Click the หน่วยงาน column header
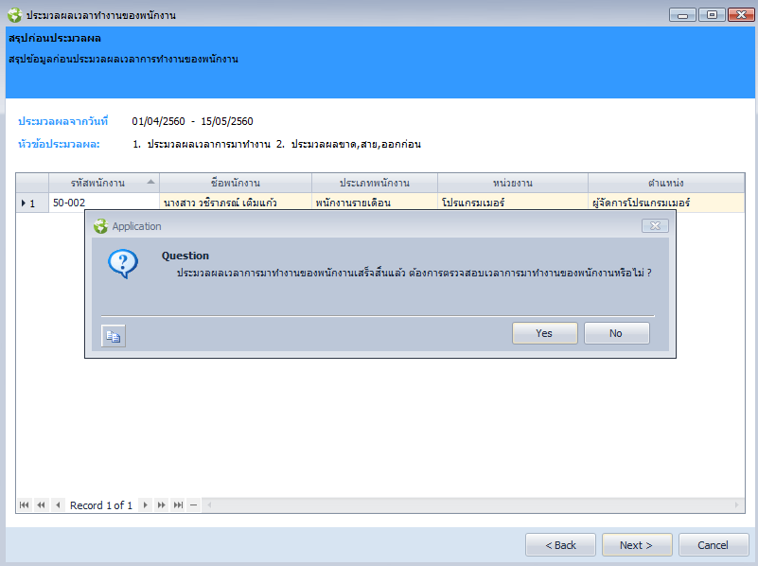 pyautogui.click(x=513, y=184)
